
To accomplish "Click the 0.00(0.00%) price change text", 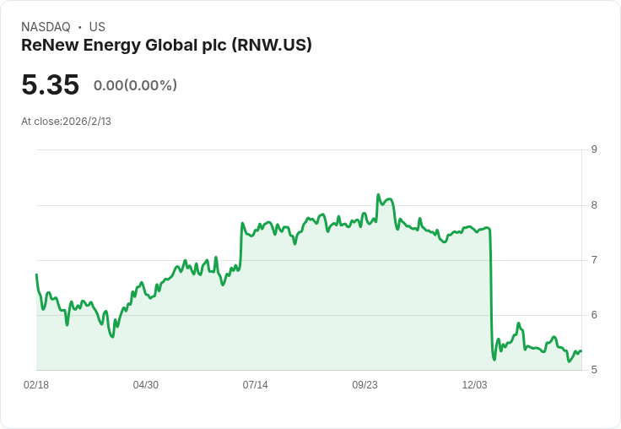I will coord(135,85).
